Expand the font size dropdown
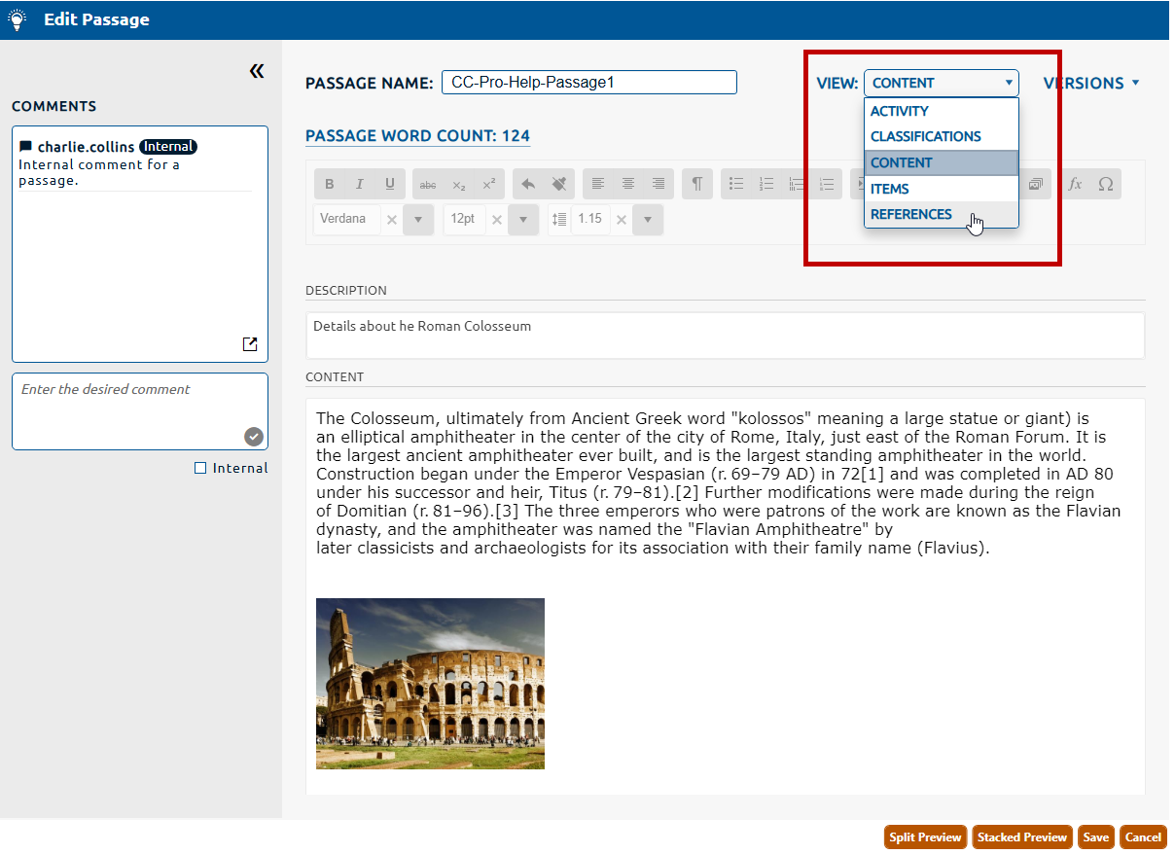Viewport: 1175px width, 854px height. coord(523,220)
